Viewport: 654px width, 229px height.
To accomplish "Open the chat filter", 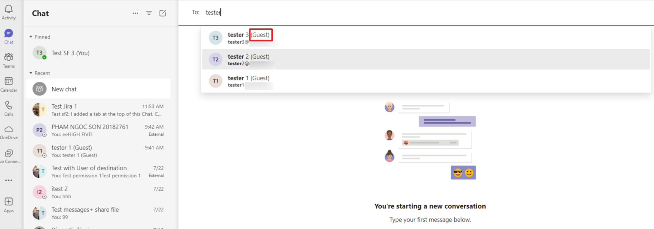I will click(x=149, y=13).
